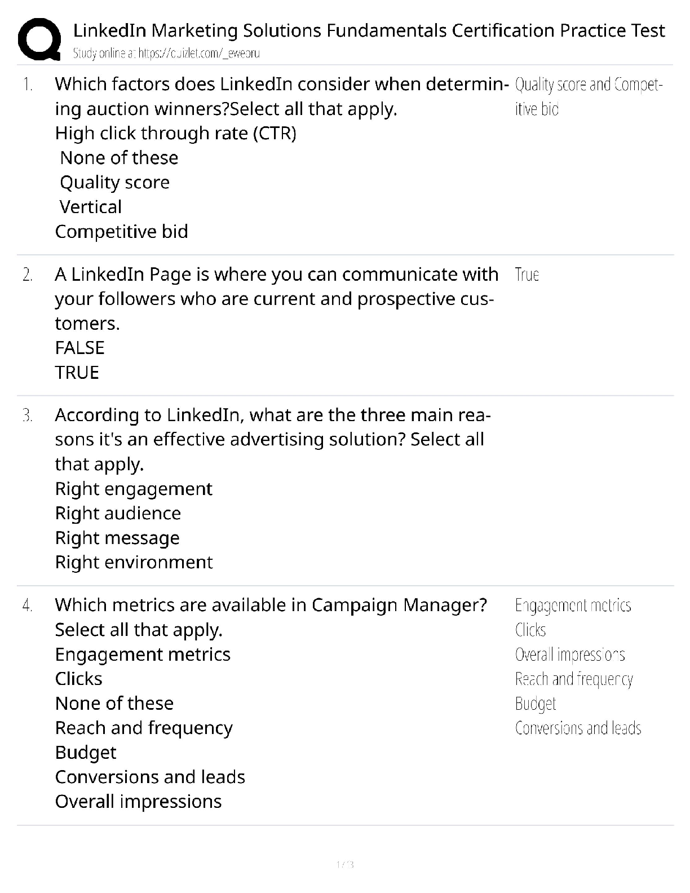Click the page number indicator at bottom
690x893 pixels.
pyautogui.click(x=344, y=864)
